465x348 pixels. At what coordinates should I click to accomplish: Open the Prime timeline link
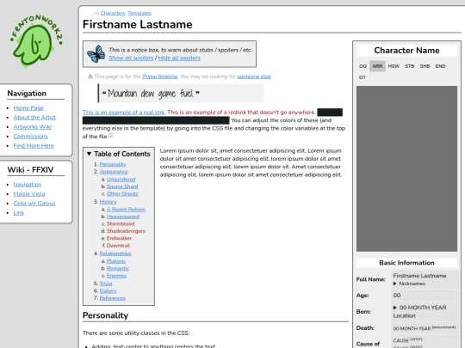(160, 76)
